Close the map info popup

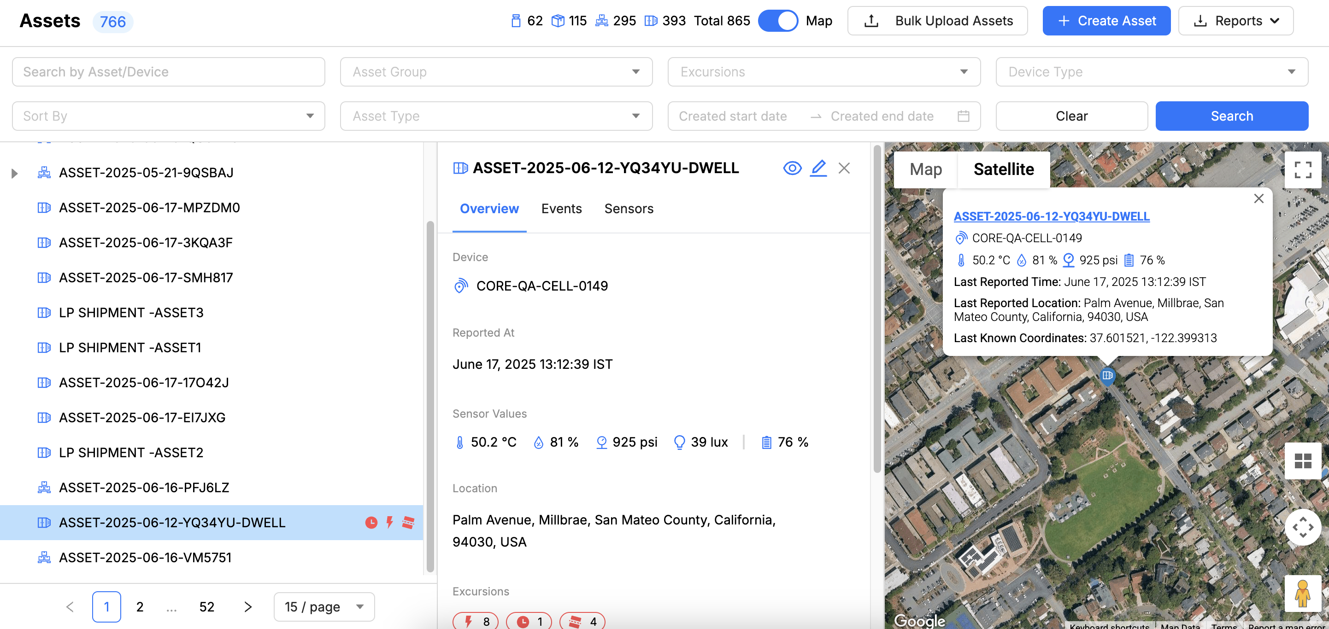(1258, 199)
